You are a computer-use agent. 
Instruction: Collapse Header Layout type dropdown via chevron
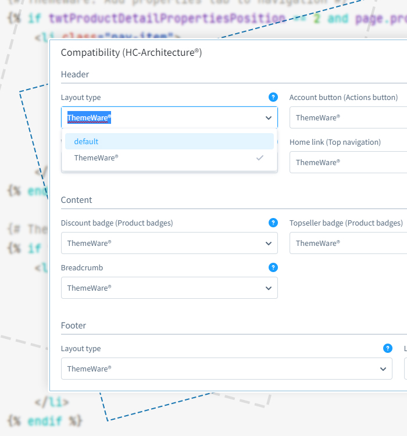pyautogui.click(x=268, y=117)
